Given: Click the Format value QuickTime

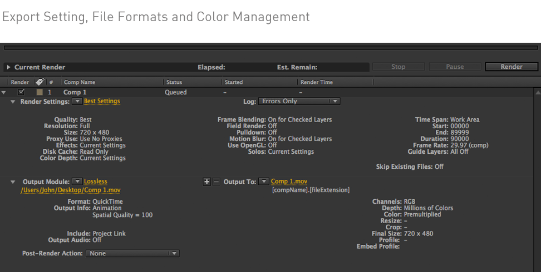Looking at the screenshot, I should coord(107,202).
